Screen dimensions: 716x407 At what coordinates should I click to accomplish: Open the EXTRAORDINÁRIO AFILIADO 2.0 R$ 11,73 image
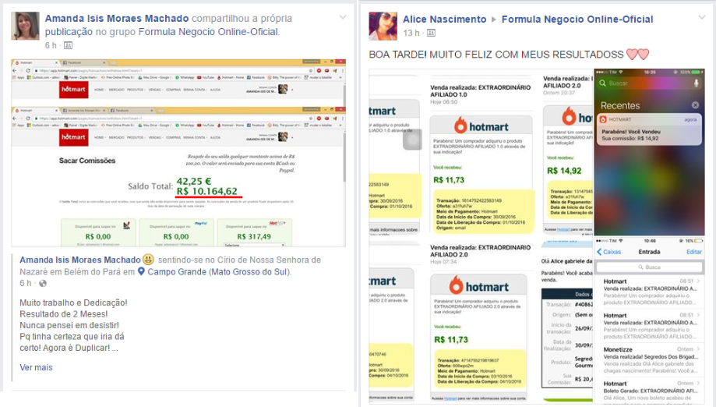click(481, 322)
